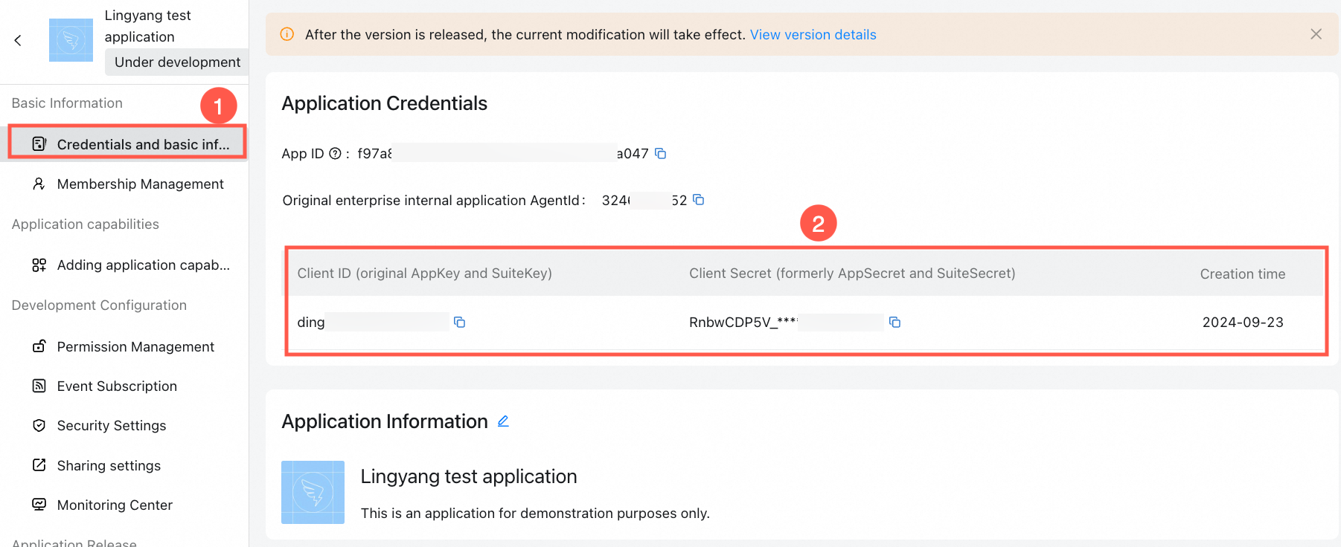Go to Event Subscription
This screenshot has height=547, width=1341.
tap(127, 386)
